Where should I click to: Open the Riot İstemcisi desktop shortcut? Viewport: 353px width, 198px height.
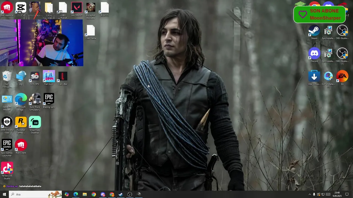(7, 10)
